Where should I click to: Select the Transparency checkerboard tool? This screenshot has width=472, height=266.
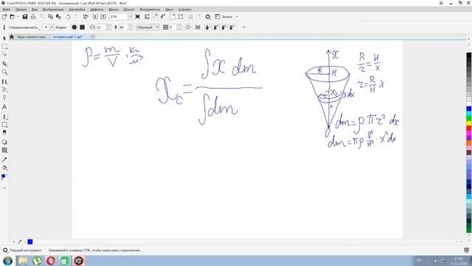tap(4, 150)
